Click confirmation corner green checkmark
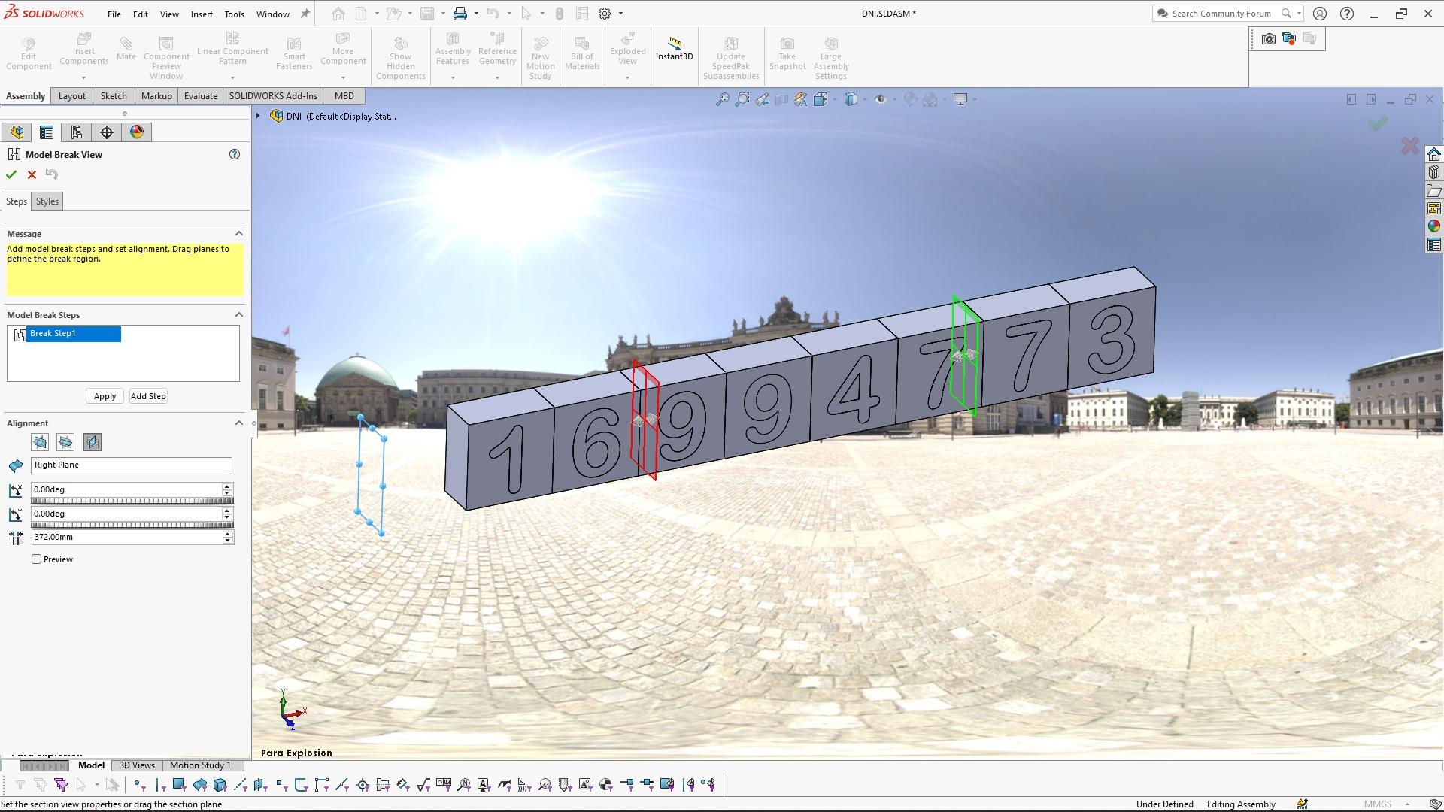Image resolution: width=1444 pixels, height=812 pixels. pyautogui.click(x=1378, y=123)
